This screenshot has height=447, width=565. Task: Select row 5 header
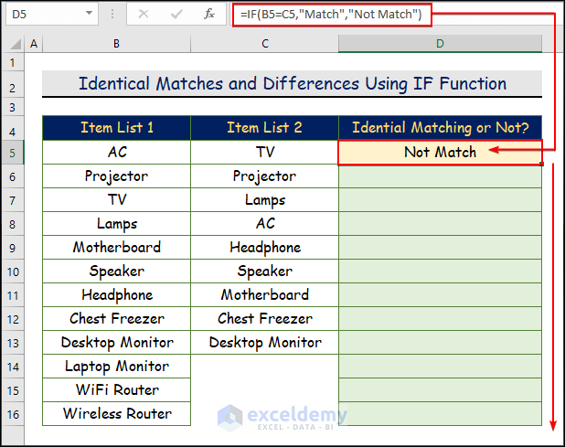click(14, 153)
